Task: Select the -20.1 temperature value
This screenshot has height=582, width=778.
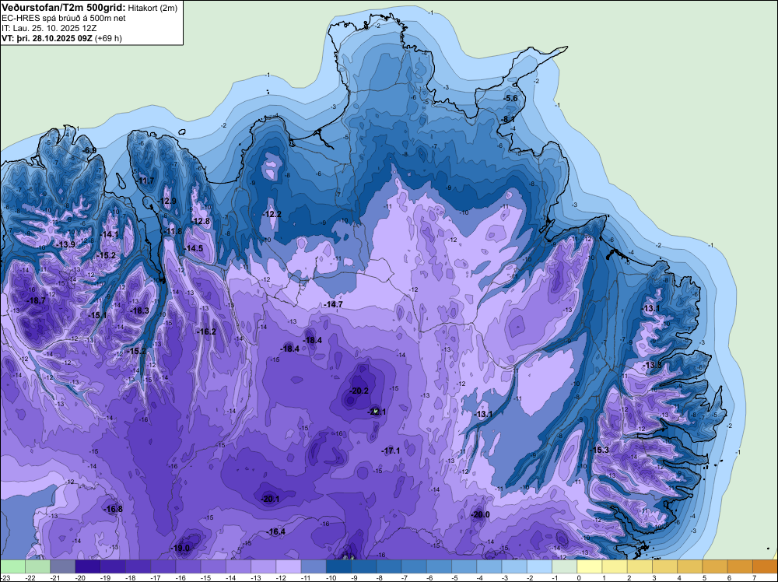Action: (270, 500)
